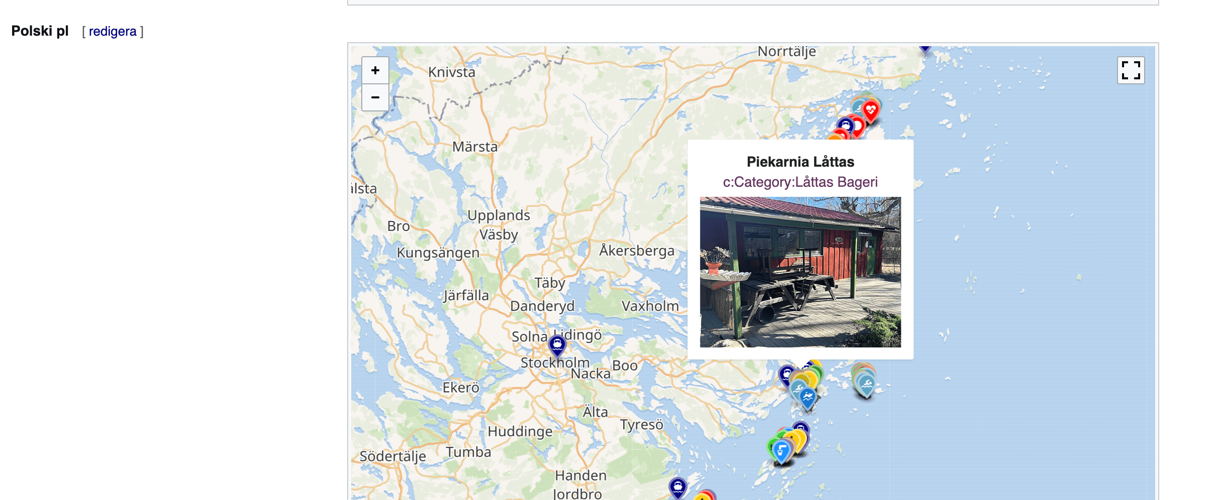Select the red heart-rate marker pin
The height and width of the screenshot is (500, 1216).
(871, 109)
